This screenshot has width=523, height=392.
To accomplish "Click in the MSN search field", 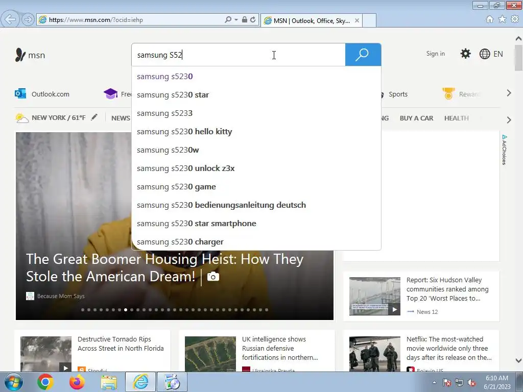I will (x=239, y=55).
